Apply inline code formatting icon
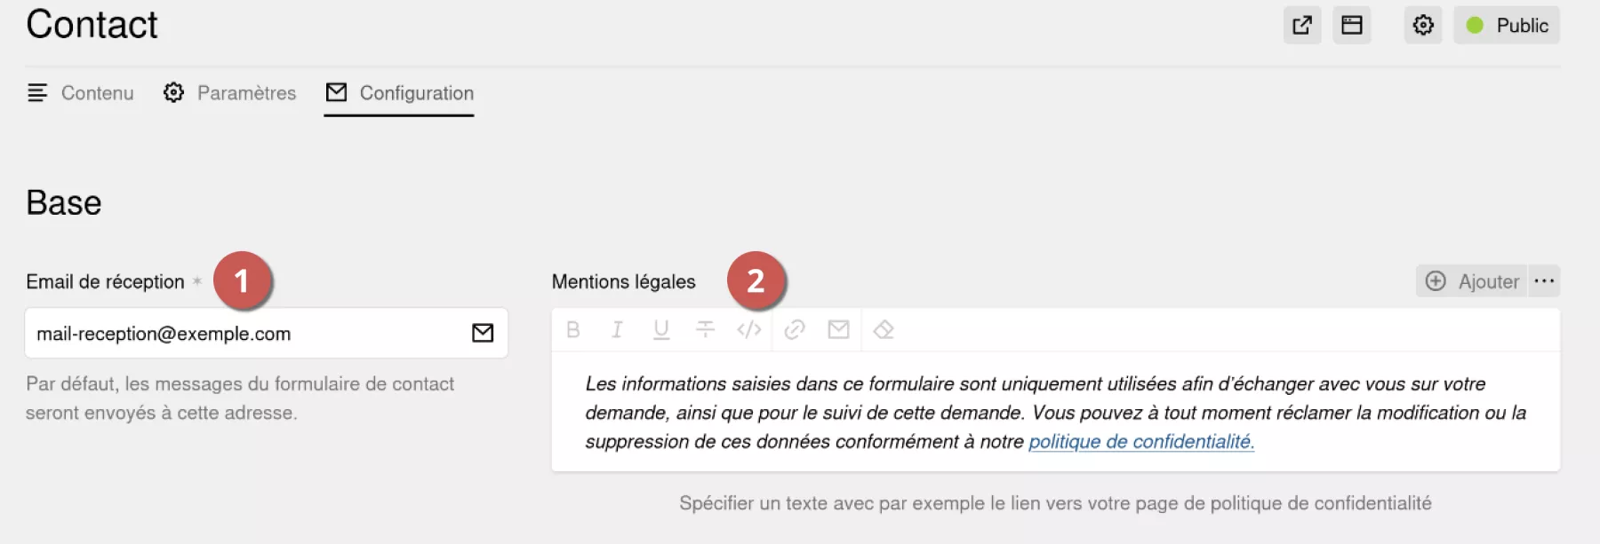 (x=749, y=330)
